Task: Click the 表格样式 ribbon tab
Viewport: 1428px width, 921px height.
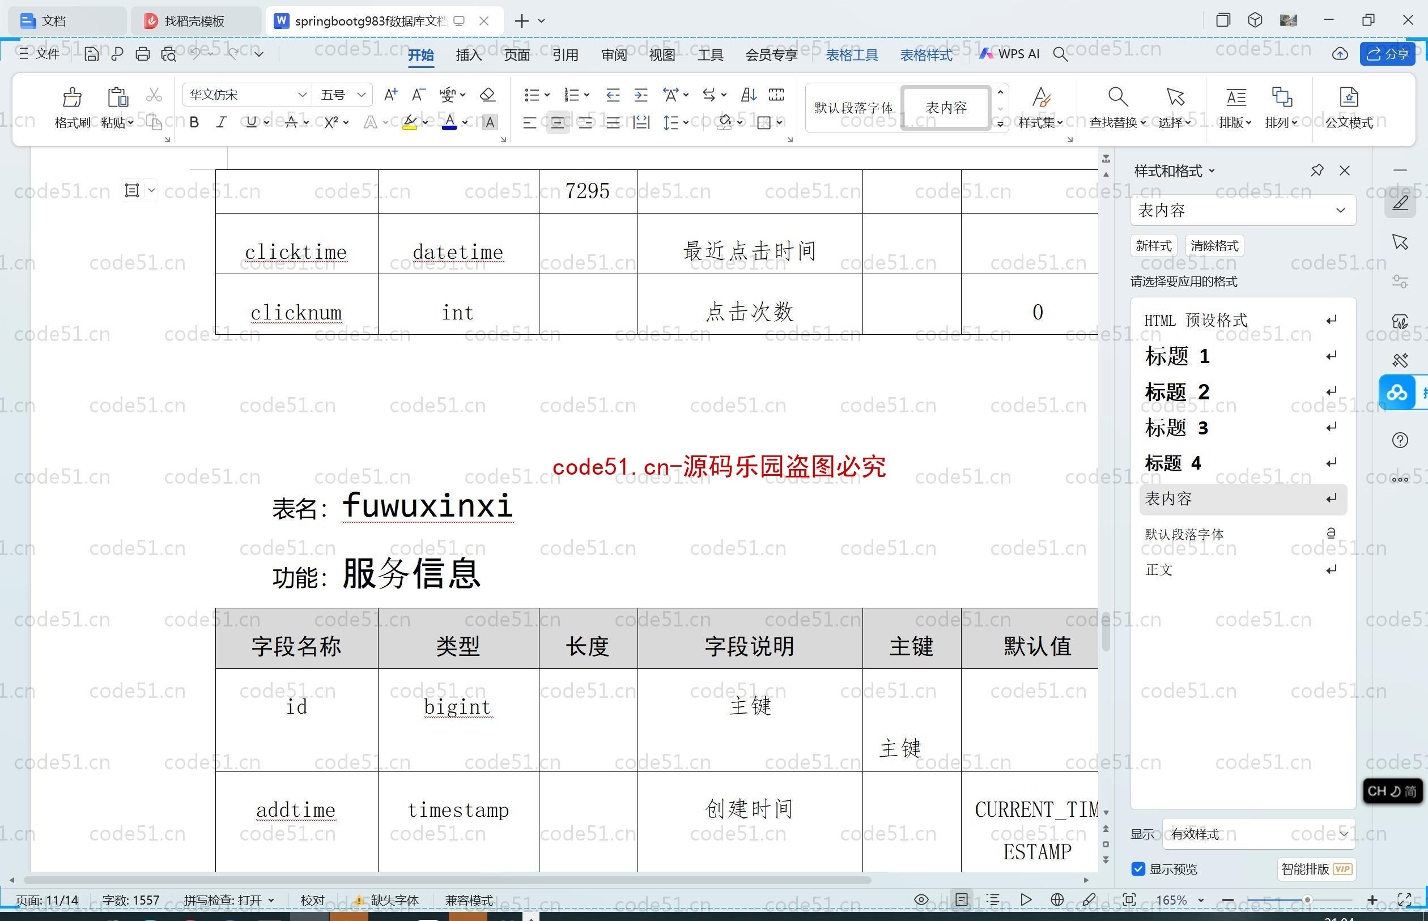Action: tap(928, 54)
